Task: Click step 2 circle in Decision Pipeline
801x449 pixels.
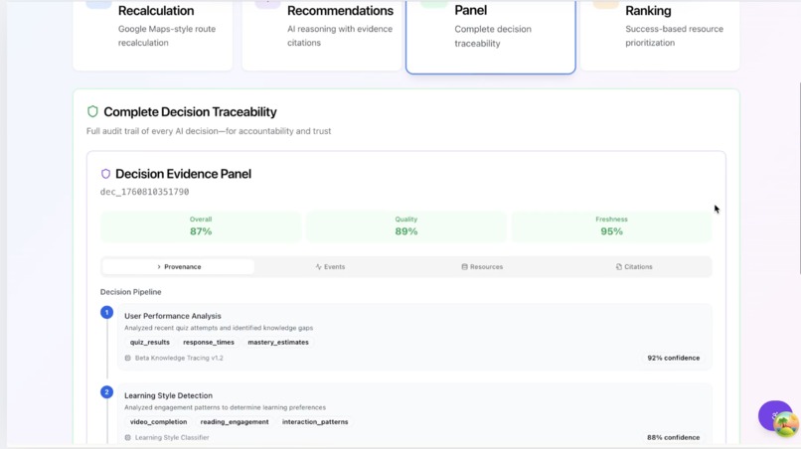Action: [106, 391]
